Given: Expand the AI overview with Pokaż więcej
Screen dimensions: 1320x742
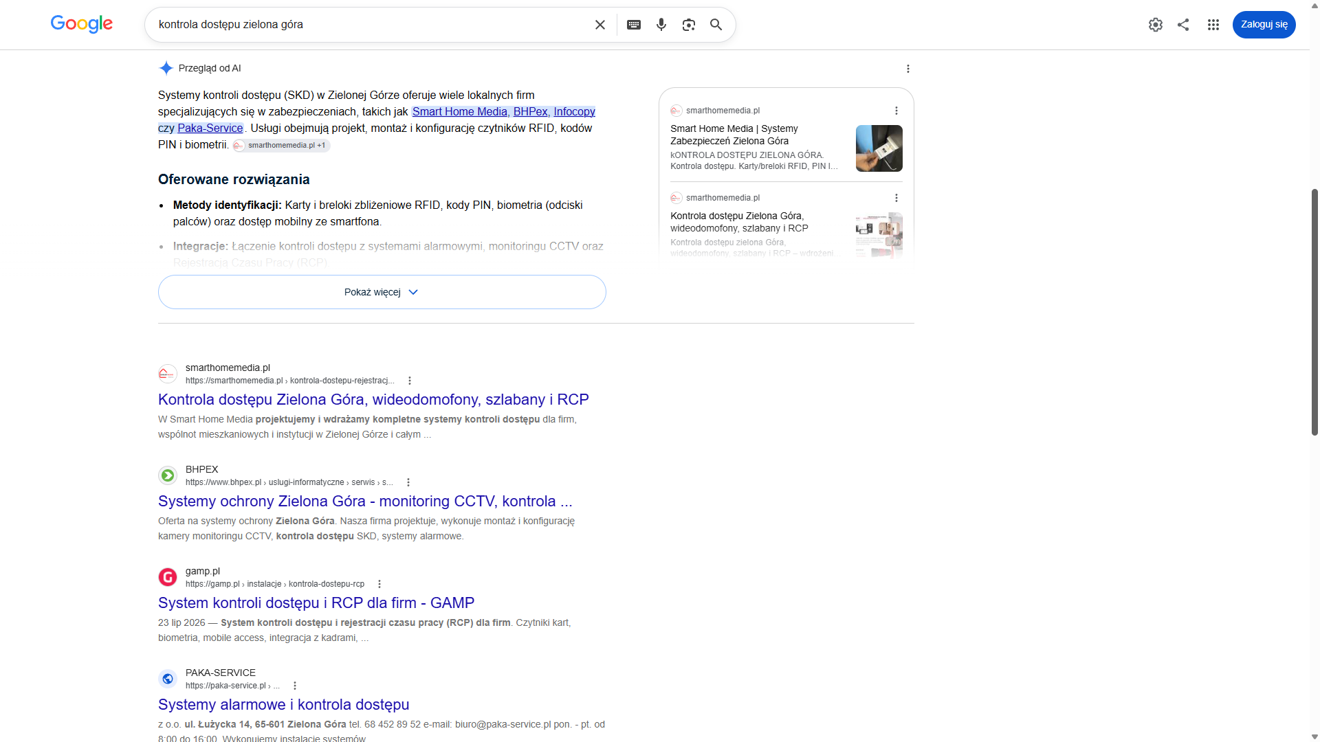Looking at the screenshot, I should 382,292.
